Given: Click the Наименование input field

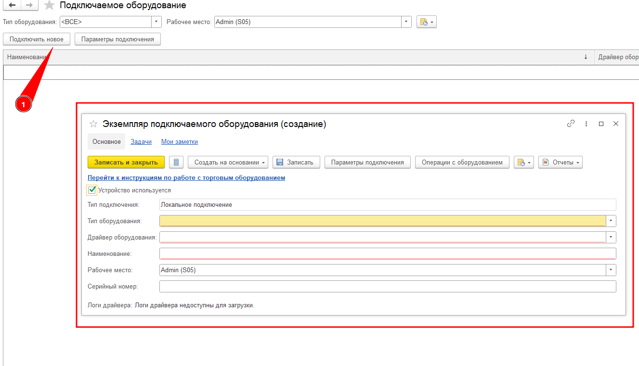Looking at the screenshot, I should [388, 253].
